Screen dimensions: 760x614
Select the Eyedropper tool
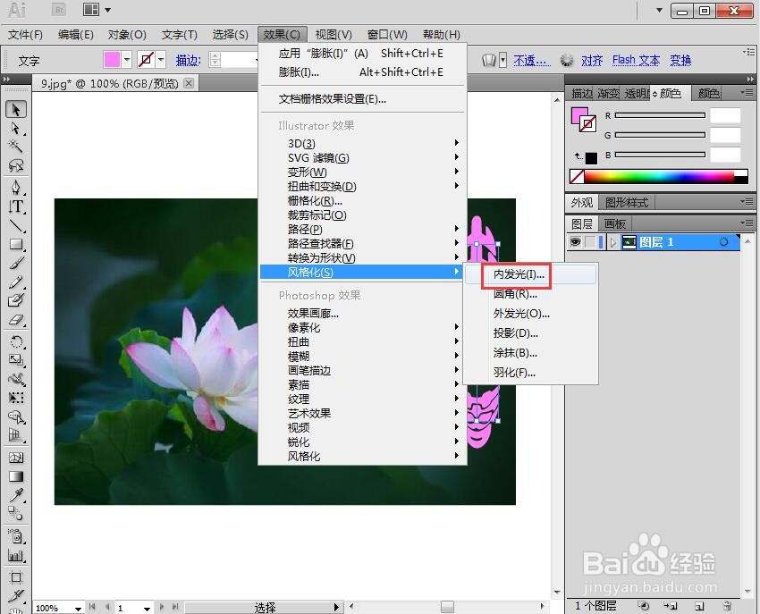tap(15, 492)
